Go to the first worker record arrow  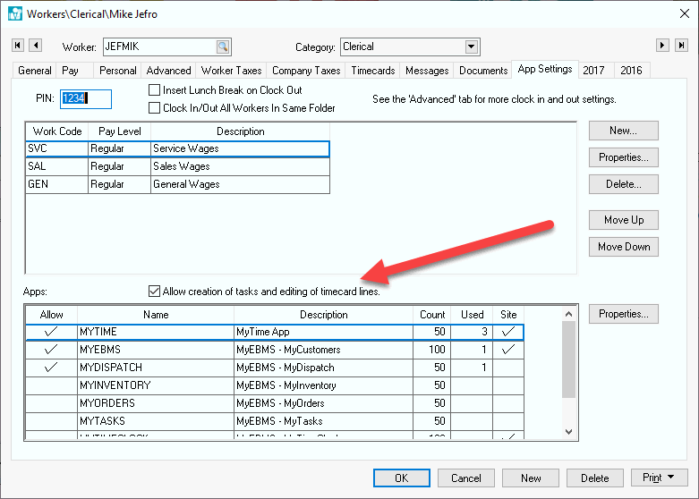[17, 46]
